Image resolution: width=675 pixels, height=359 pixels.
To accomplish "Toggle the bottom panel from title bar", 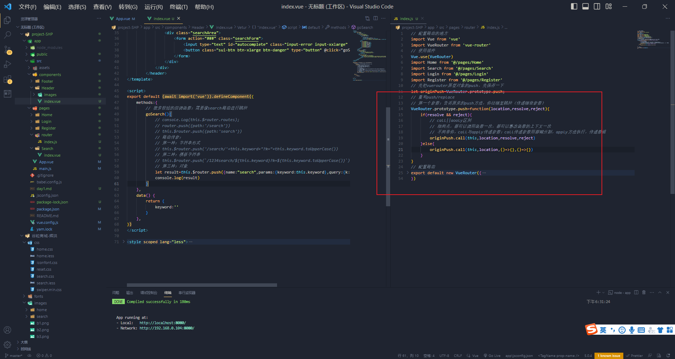I will click(585, 6).
